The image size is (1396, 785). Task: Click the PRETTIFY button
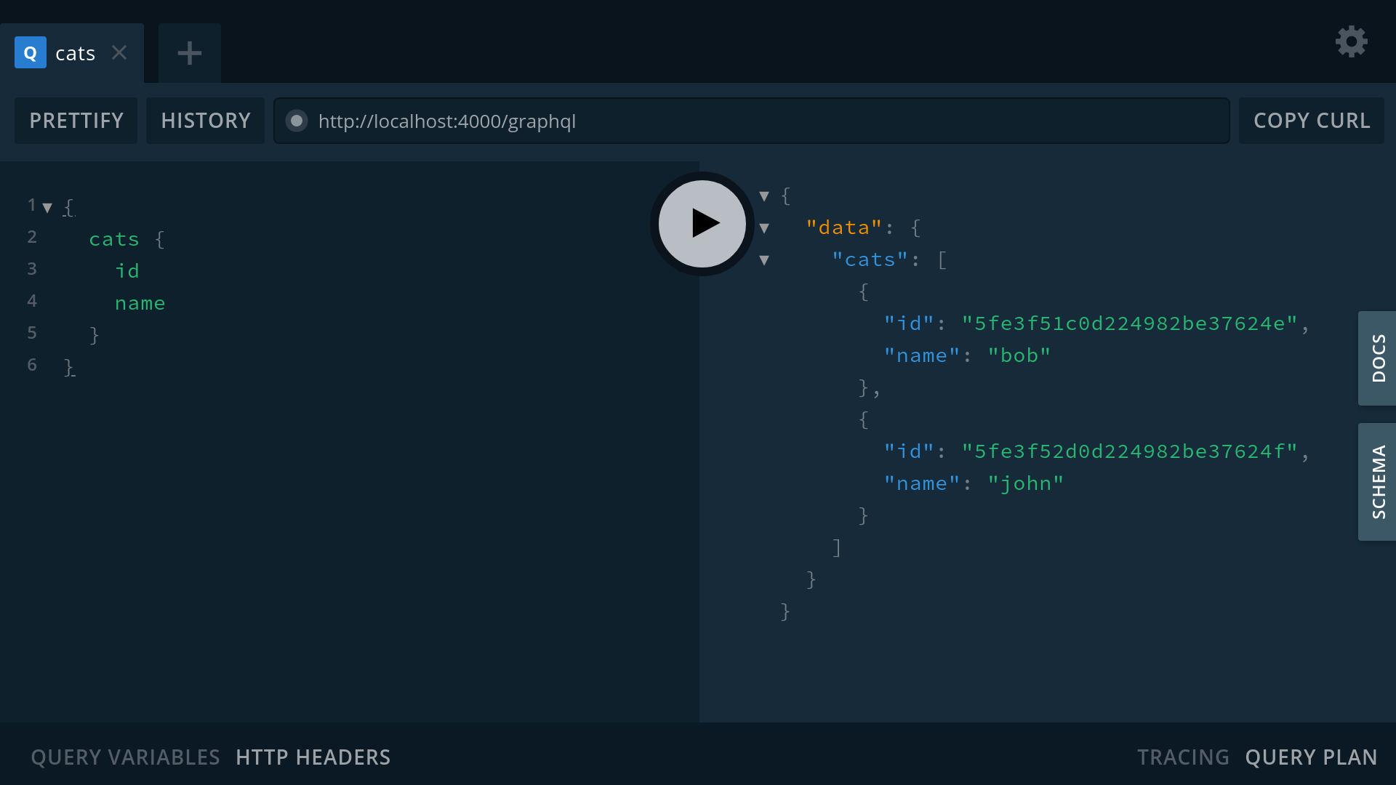tap(76, 120)
